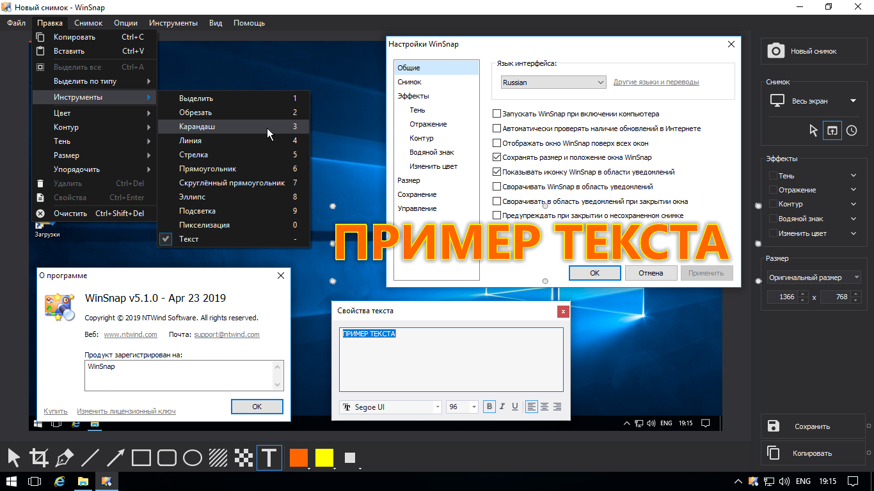Click the window capture icon beside the clock
The width and height of the screenshot is (874, 491).
832,130
